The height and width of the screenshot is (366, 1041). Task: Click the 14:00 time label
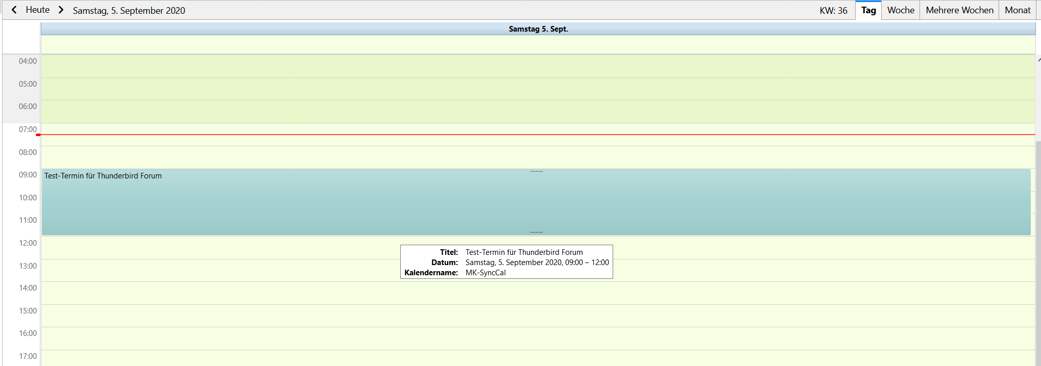coord(28,288)
